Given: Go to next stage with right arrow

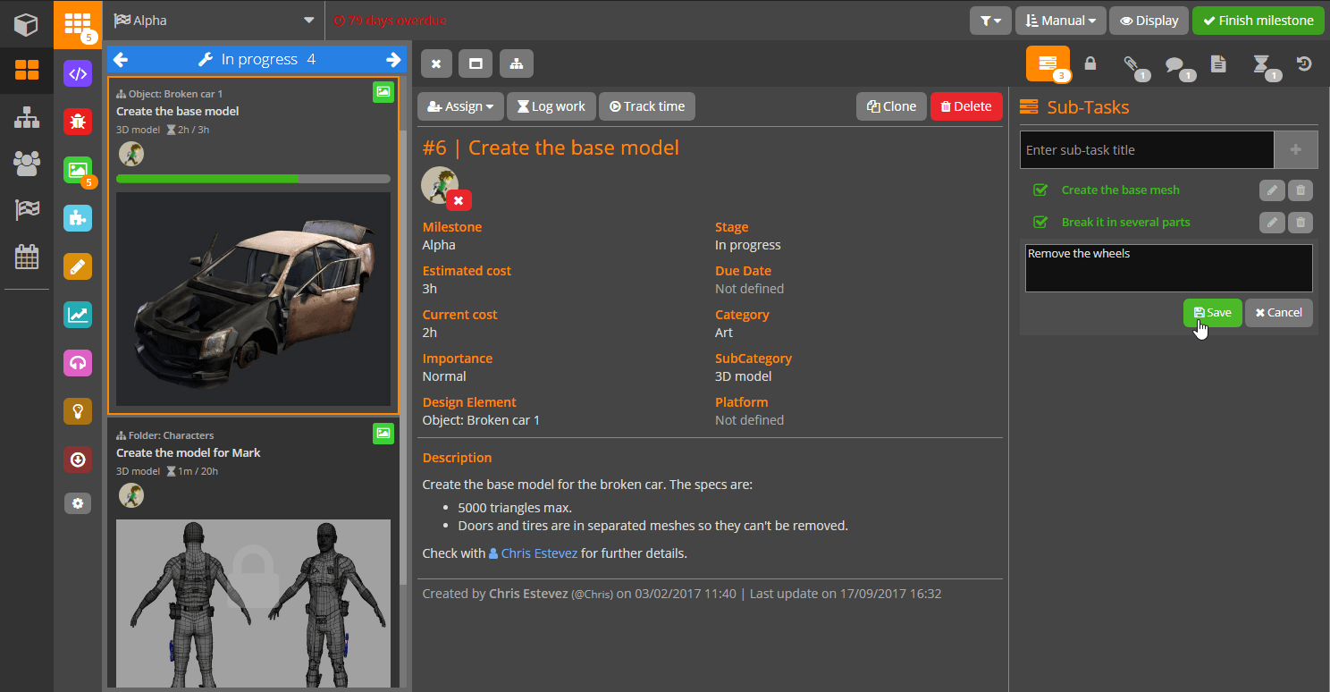Looking at the screenshot, I should 393,60.
